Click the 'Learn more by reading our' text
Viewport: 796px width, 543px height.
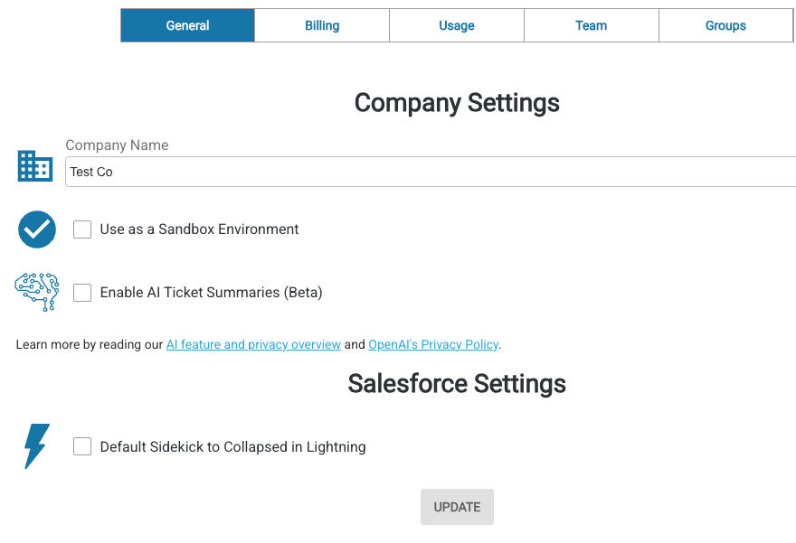(90, 344)
